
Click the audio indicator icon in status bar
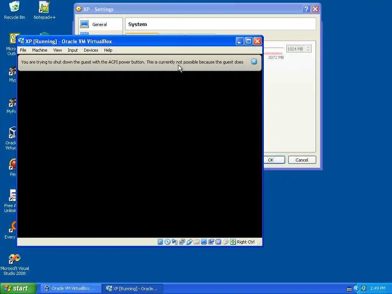[x=175, y=242]
